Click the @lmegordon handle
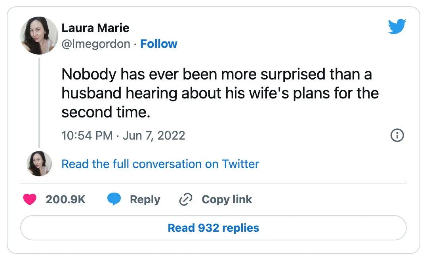This screenshot has width=427, height=259. point(95,44)
